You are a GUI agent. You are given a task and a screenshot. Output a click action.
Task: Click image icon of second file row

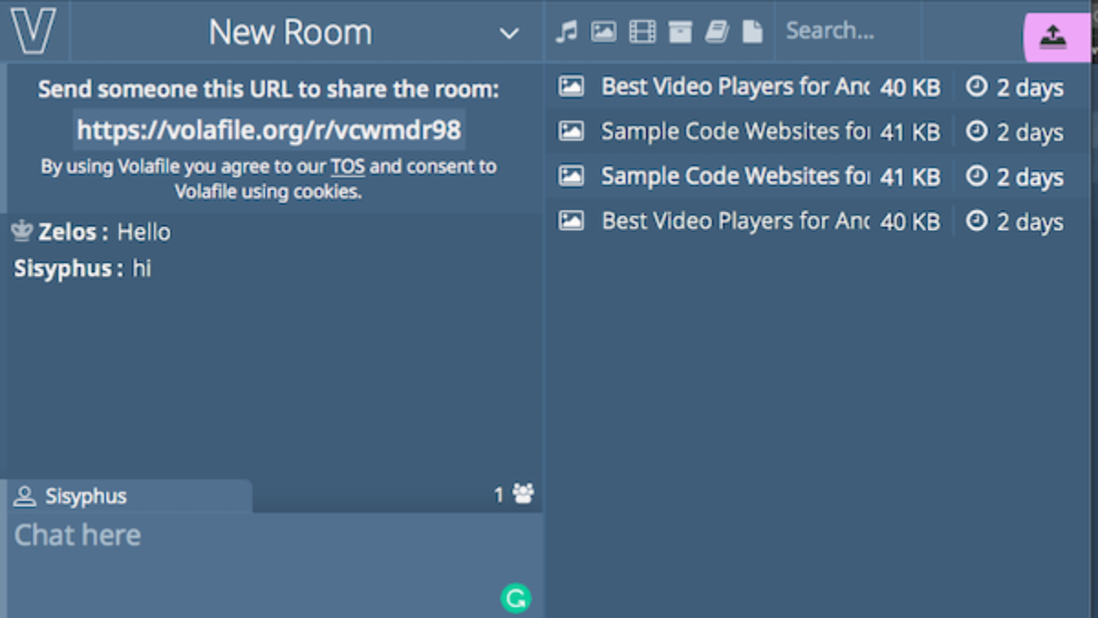(571, 132)
